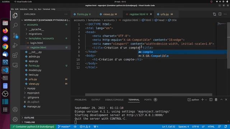Open manage.py in the explorer
The width and height of the screenshot is (230, 129).
click(34, 106)
